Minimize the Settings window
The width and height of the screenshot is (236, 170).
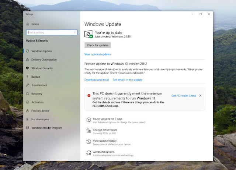(x=192, y=14)
